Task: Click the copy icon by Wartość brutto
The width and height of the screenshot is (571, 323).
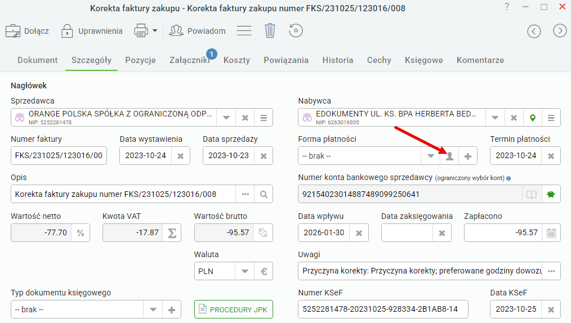Action: point(263,233)
